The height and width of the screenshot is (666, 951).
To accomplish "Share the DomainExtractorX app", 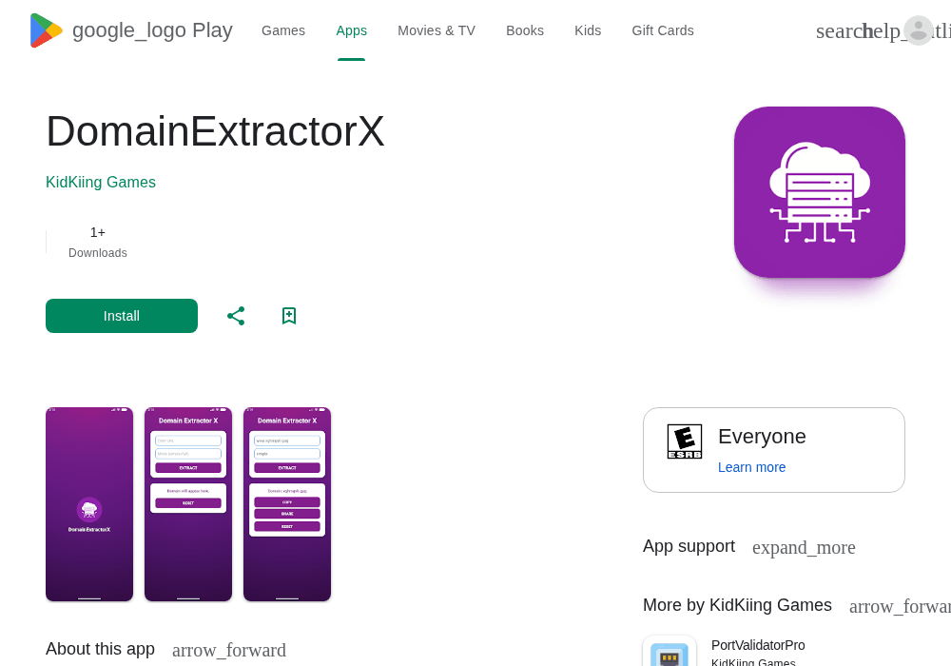I will point(236,316).
